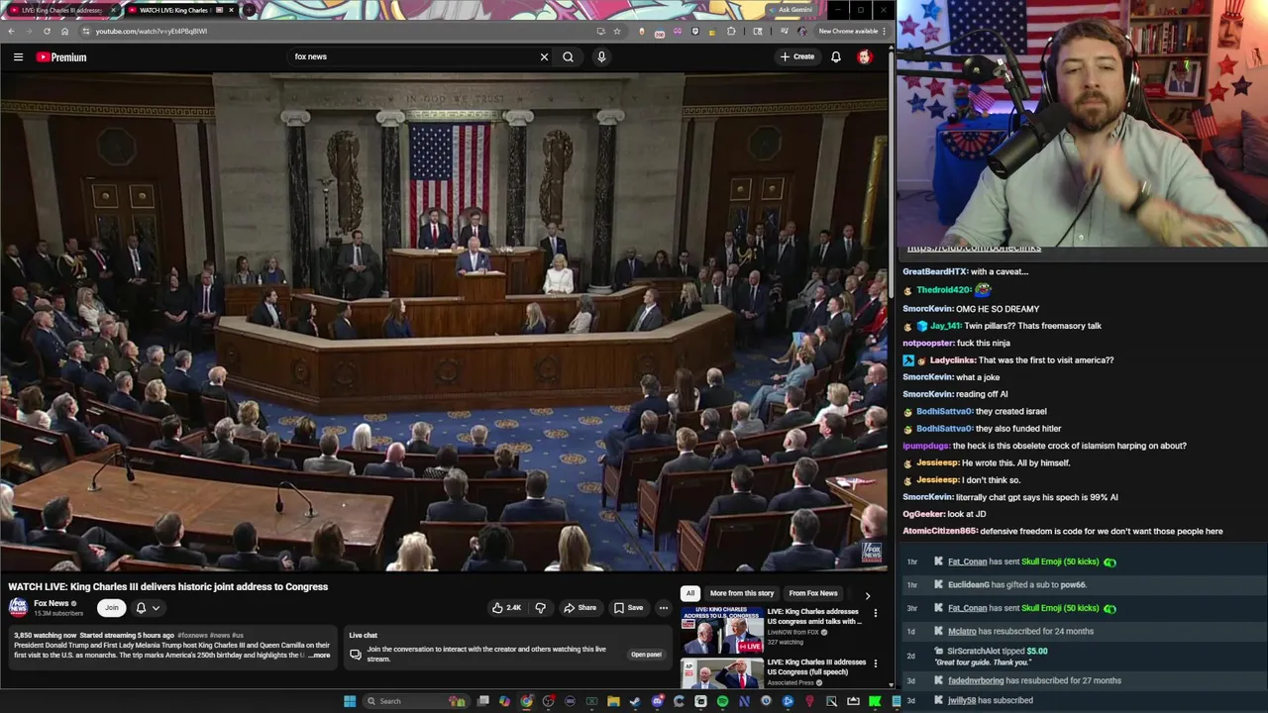Image resolution: width=1268 pixels, height=713 pixels.
Task: Go back in the Chrome browser
Action: [x=11, y=31]
